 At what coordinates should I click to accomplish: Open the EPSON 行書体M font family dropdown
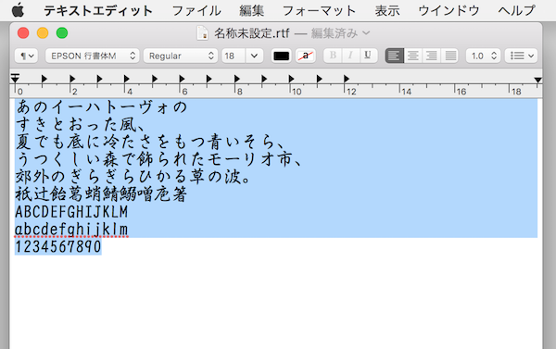[x=92, y=56]
